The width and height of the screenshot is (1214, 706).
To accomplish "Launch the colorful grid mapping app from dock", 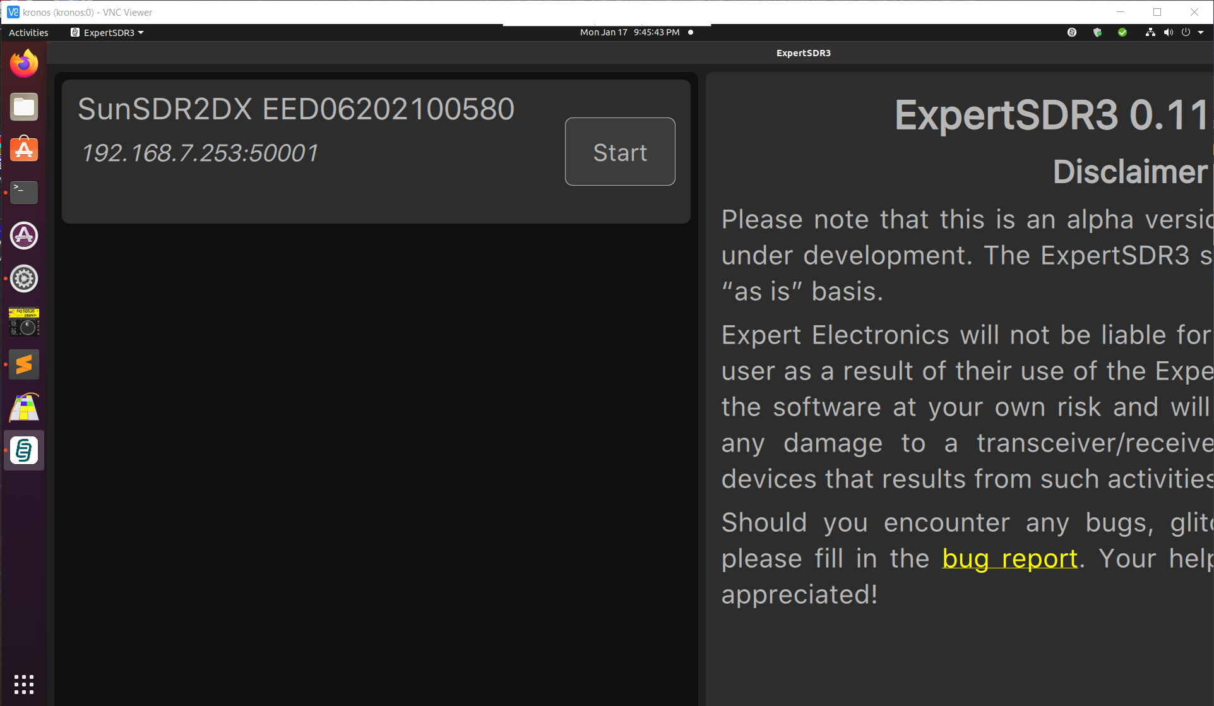I will pos(24,407).
